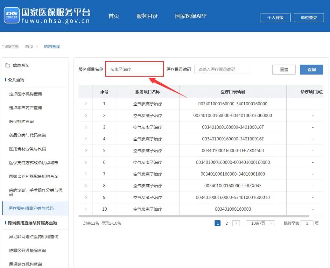
Task: Click the CHS medical insurance logo
Action: coord(12,15)
